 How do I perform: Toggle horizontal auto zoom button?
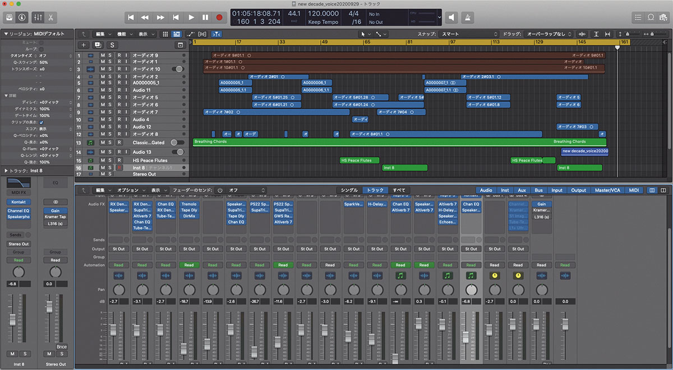click(607, 34)
